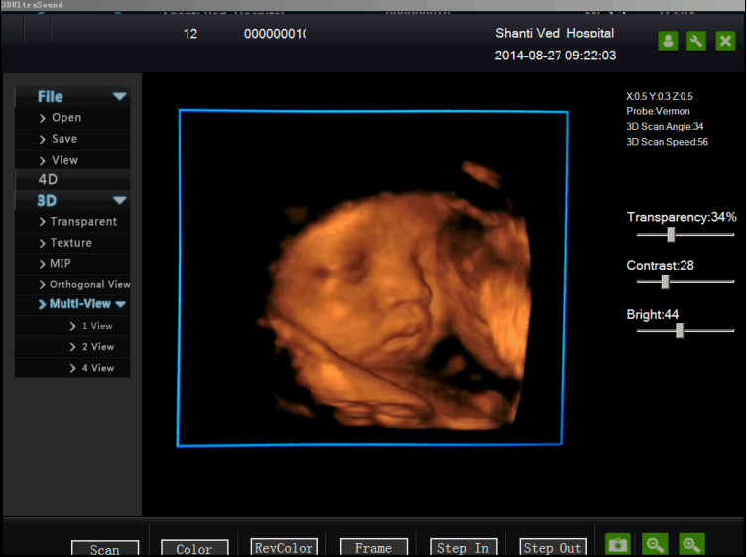747x557 pixels.
Task: Click the Transparency slider handle
Action: pyautogui.click(x=671, y=234)
